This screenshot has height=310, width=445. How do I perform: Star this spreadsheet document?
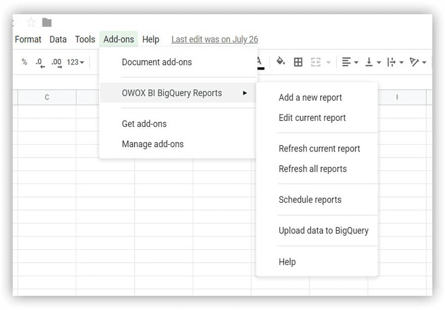tap(31, 22)
